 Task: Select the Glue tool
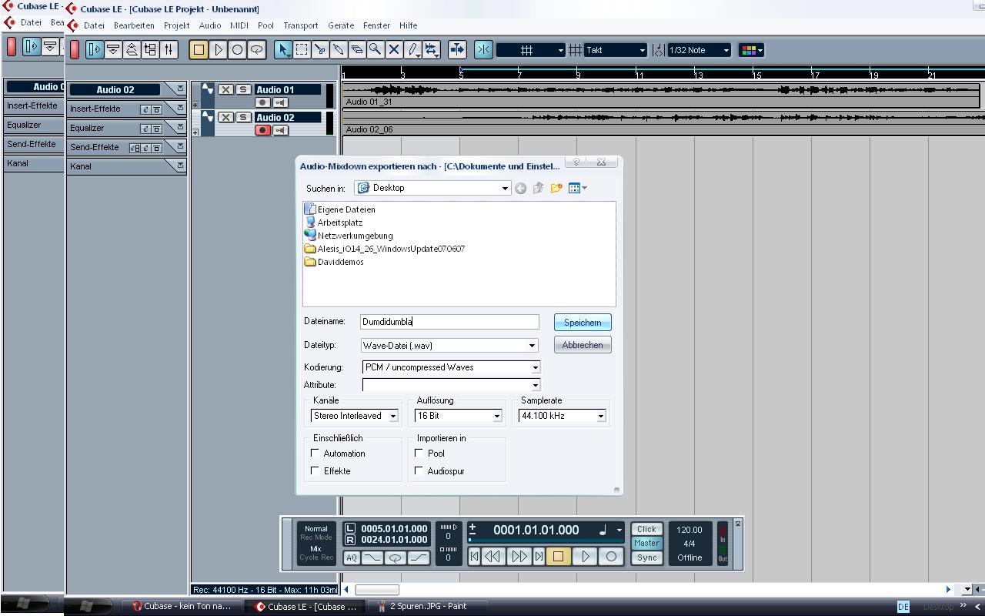[x=339, y=50]
